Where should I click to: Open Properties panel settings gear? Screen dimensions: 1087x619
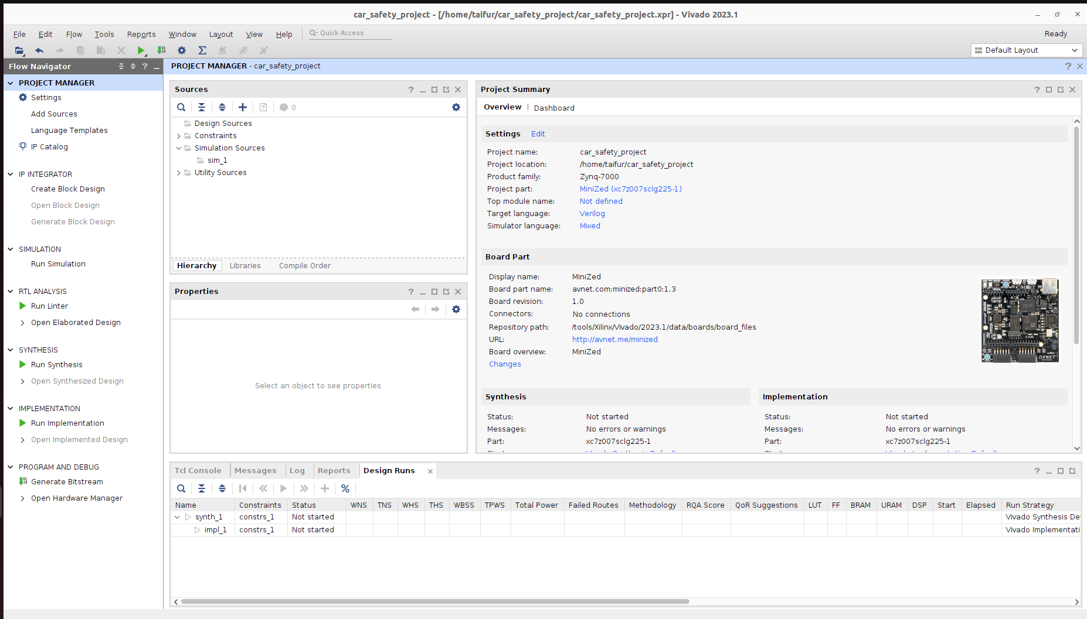456,309
